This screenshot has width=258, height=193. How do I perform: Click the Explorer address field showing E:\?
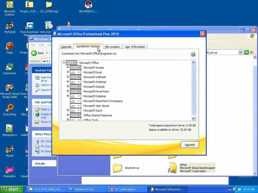(47, 61)
